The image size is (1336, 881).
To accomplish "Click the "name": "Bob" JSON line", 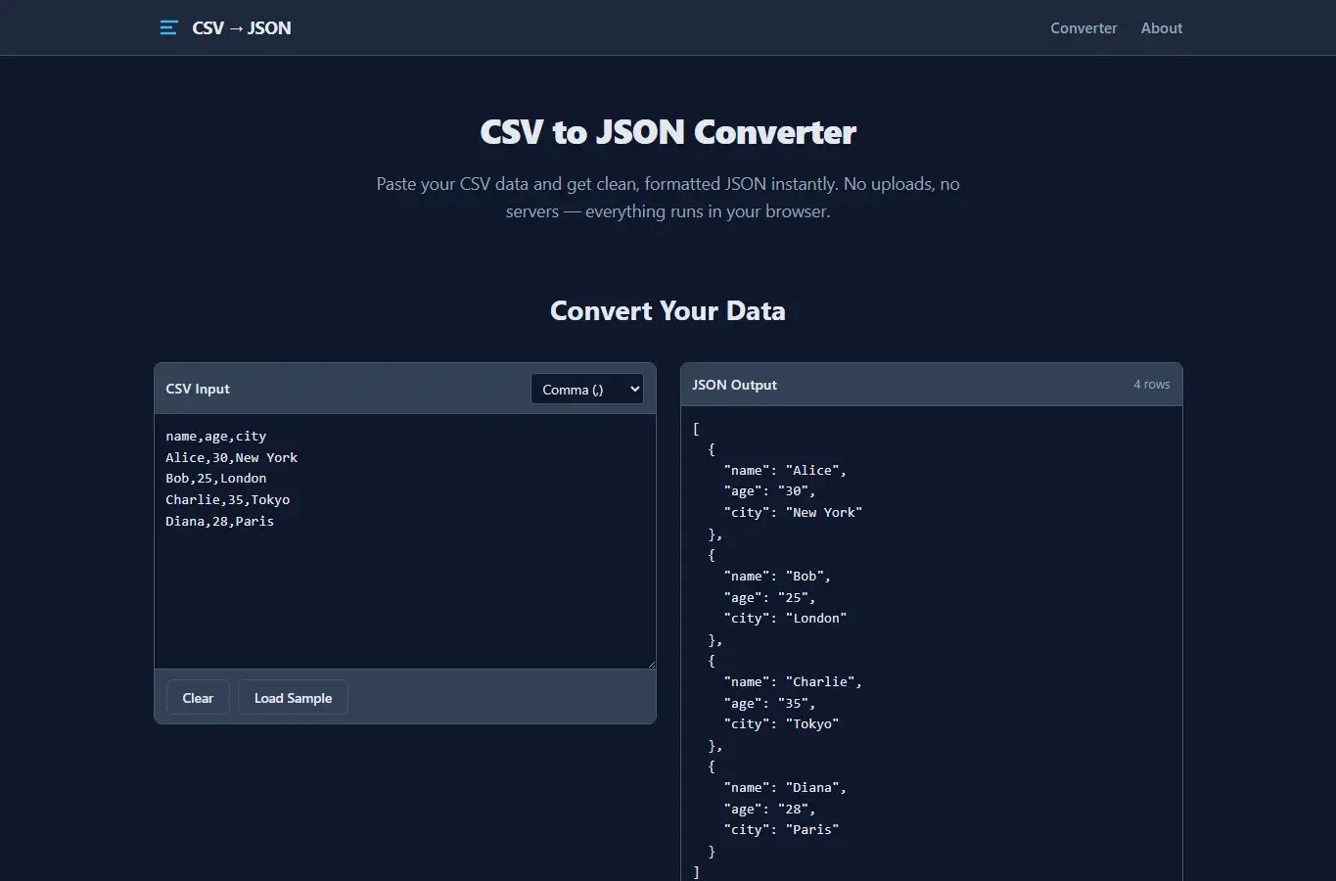I will (777, 577).
